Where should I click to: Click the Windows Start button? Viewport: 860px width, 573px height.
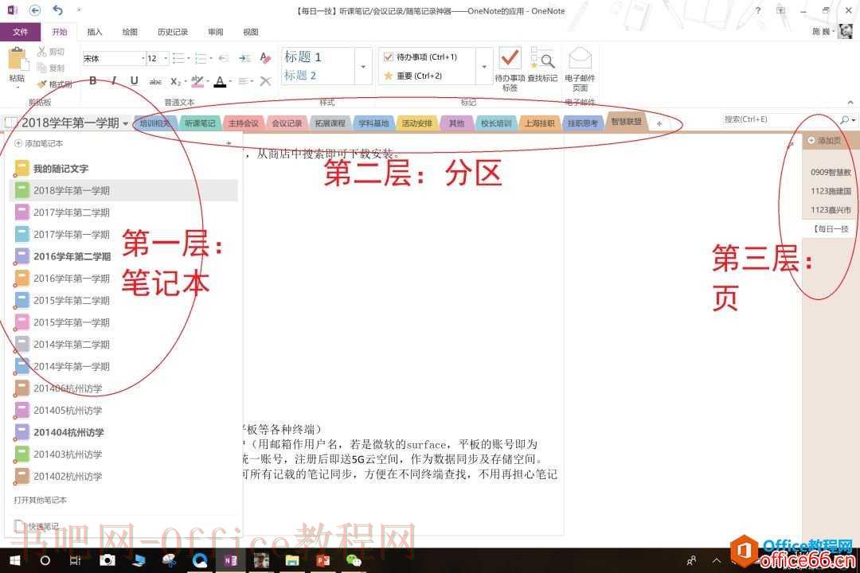pos(15,559)
